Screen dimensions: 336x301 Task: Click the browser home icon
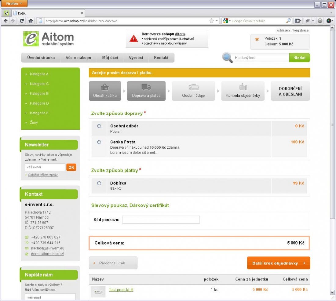point(31,21)
